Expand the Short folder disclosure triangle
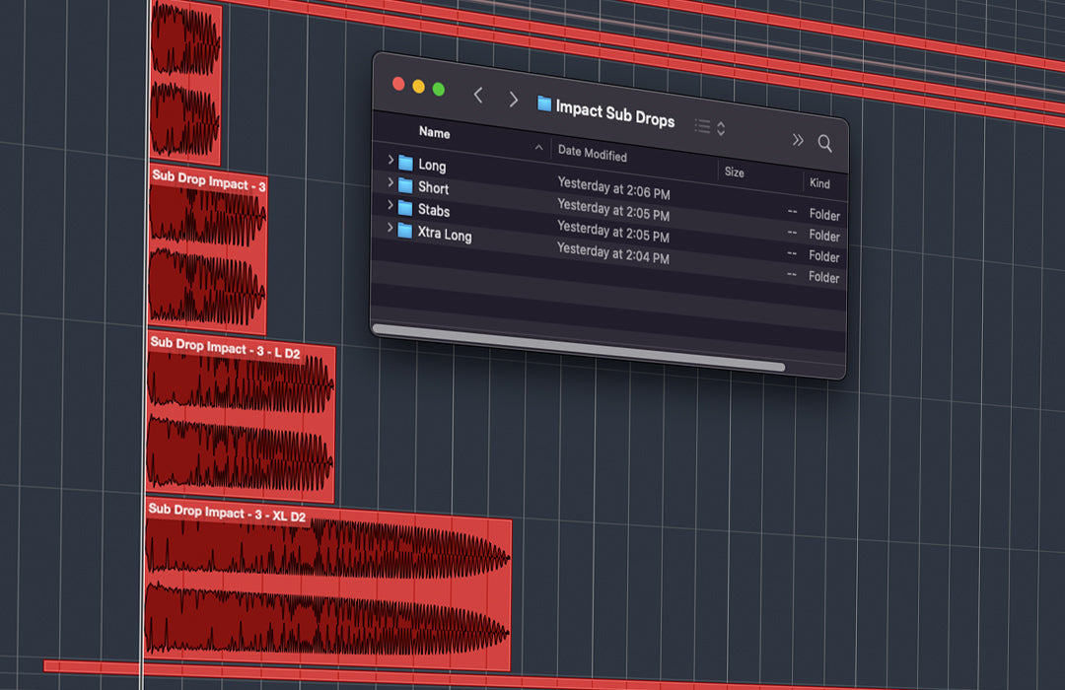The width and height of the screenshot is (1065, 690). pos(390,182)
